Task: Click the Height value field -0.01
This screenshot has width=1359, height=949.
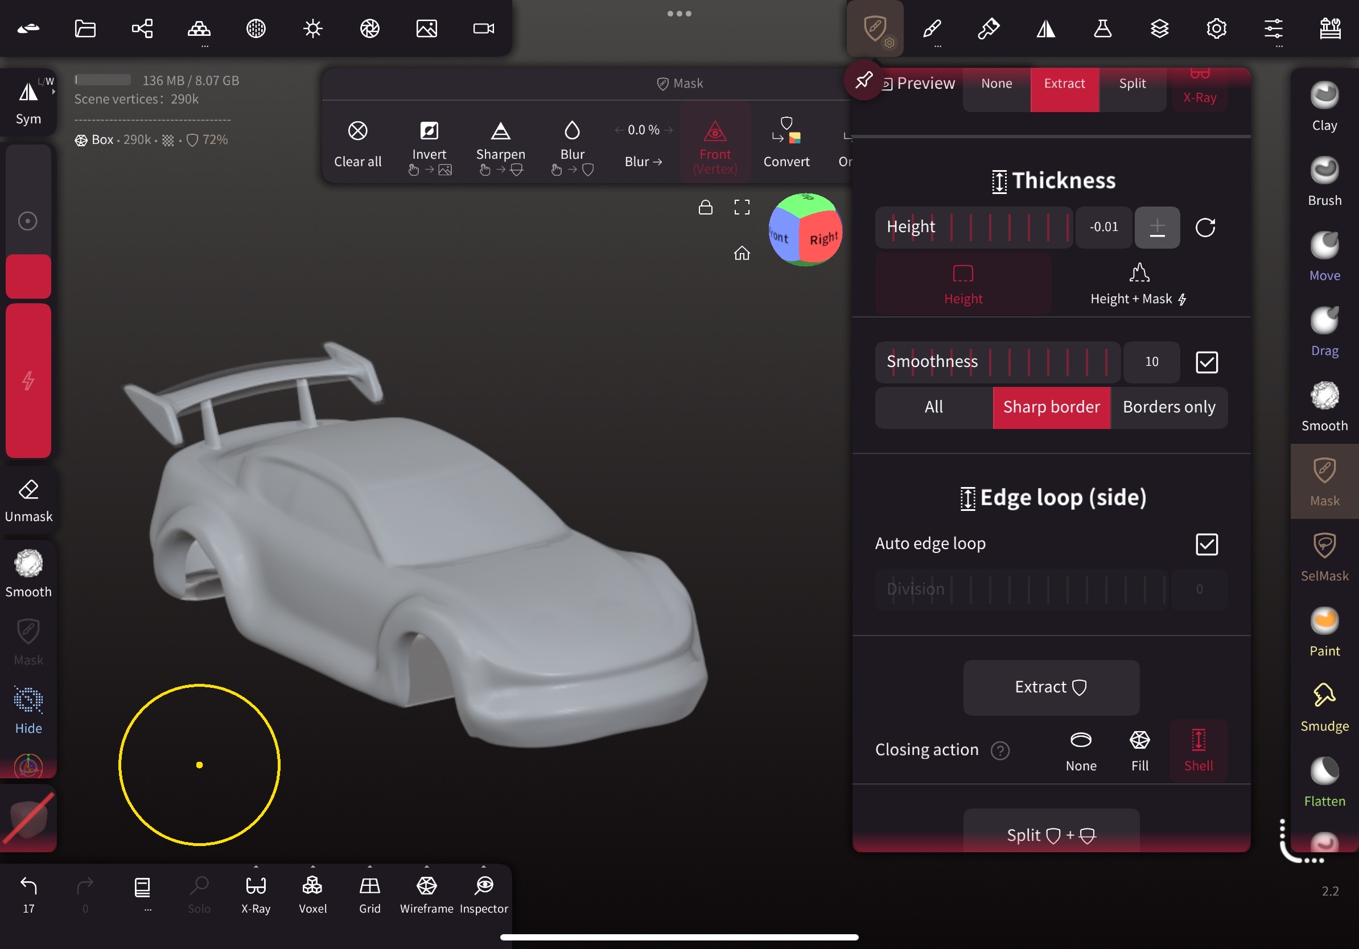Action: point(1104,227)
